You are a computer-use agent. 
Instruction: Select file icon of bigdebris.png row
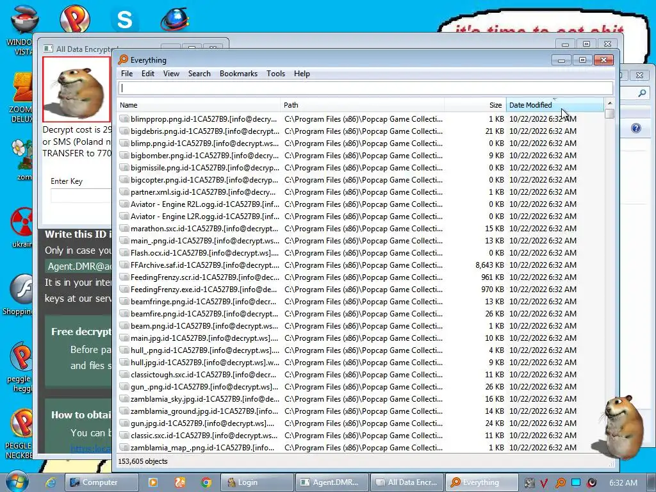(124, 131)
